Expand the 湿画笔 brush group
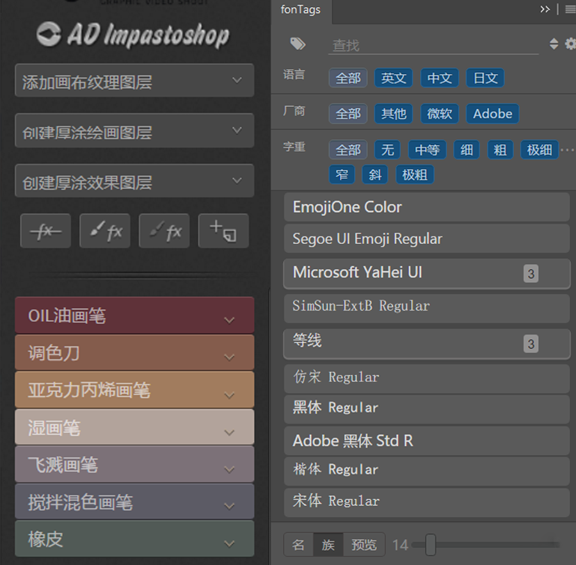Image resolution: width=576 pixels, height=565 pixels. 134,427
